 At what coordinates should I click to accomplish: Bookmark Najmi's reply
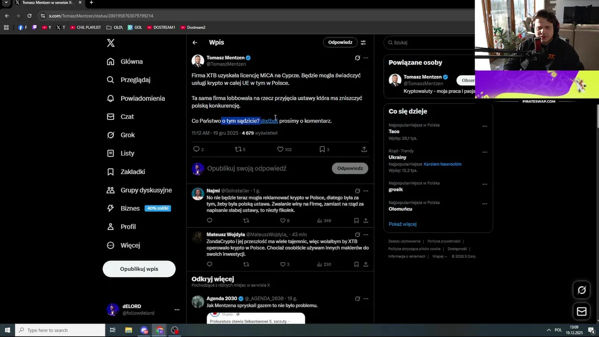tap(357, 220)
